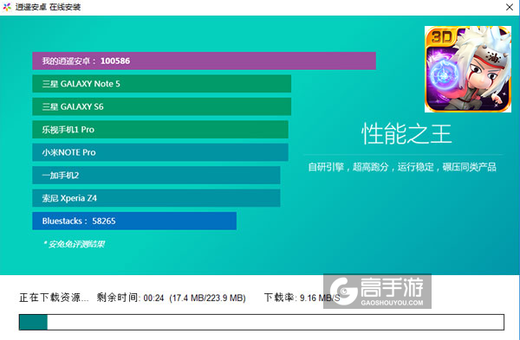Click the 正在下载资源 status text
The height and width of the screenshot is (340, 520).
54,298
